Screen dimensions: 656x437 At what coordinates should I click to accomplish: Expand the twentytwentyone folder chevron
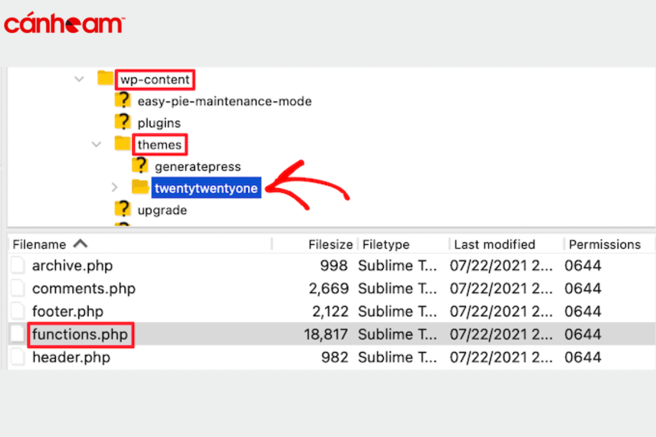point(114,188)
